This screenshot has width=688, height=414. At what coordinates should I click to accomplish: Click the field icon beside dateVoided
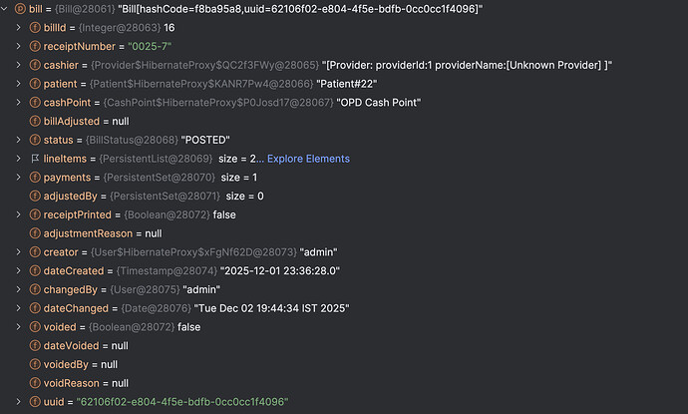(x=36, y=345)
